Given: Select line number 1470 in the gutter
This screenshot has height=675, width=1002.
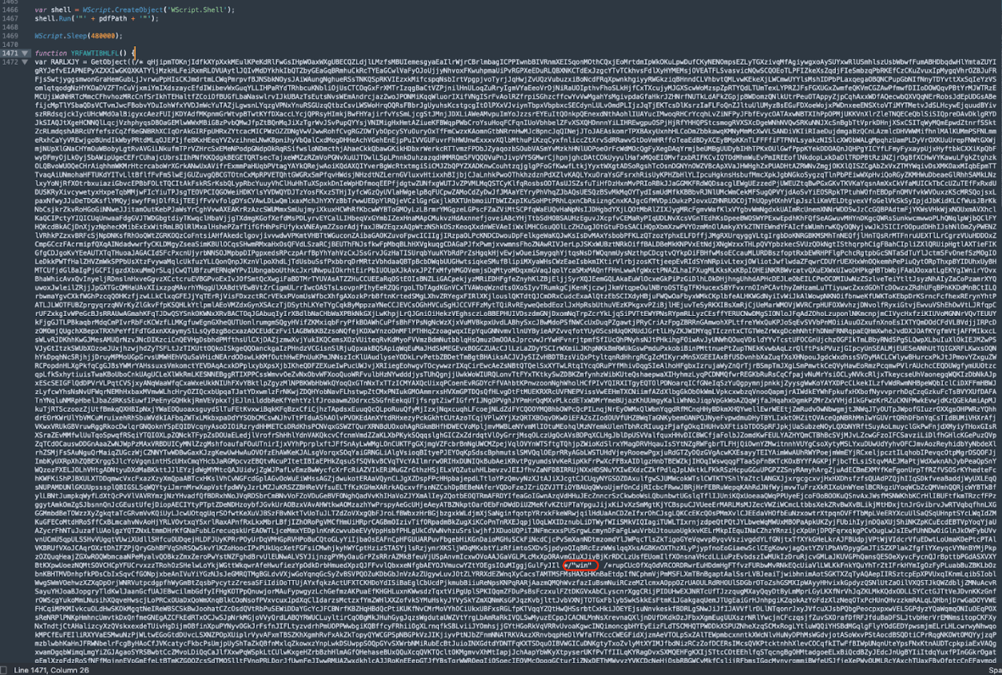Looking at the screenshot, I should point(10,45).
